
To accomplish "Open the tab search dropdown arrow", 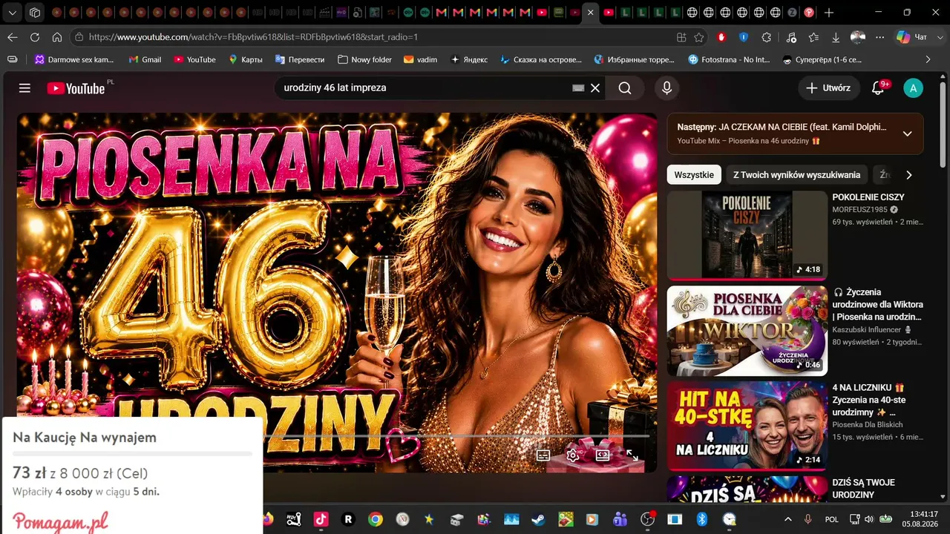I will [x=13, y=13].
